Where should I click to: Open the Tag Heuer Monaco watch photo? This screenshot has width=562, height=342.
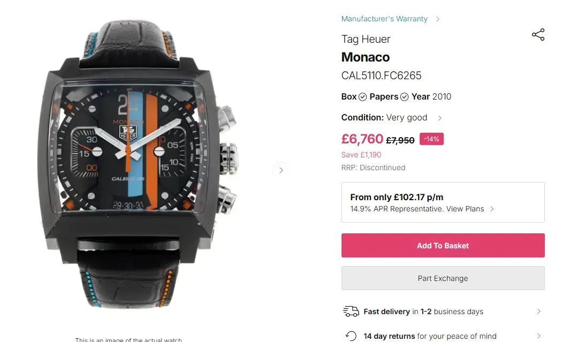139,166
